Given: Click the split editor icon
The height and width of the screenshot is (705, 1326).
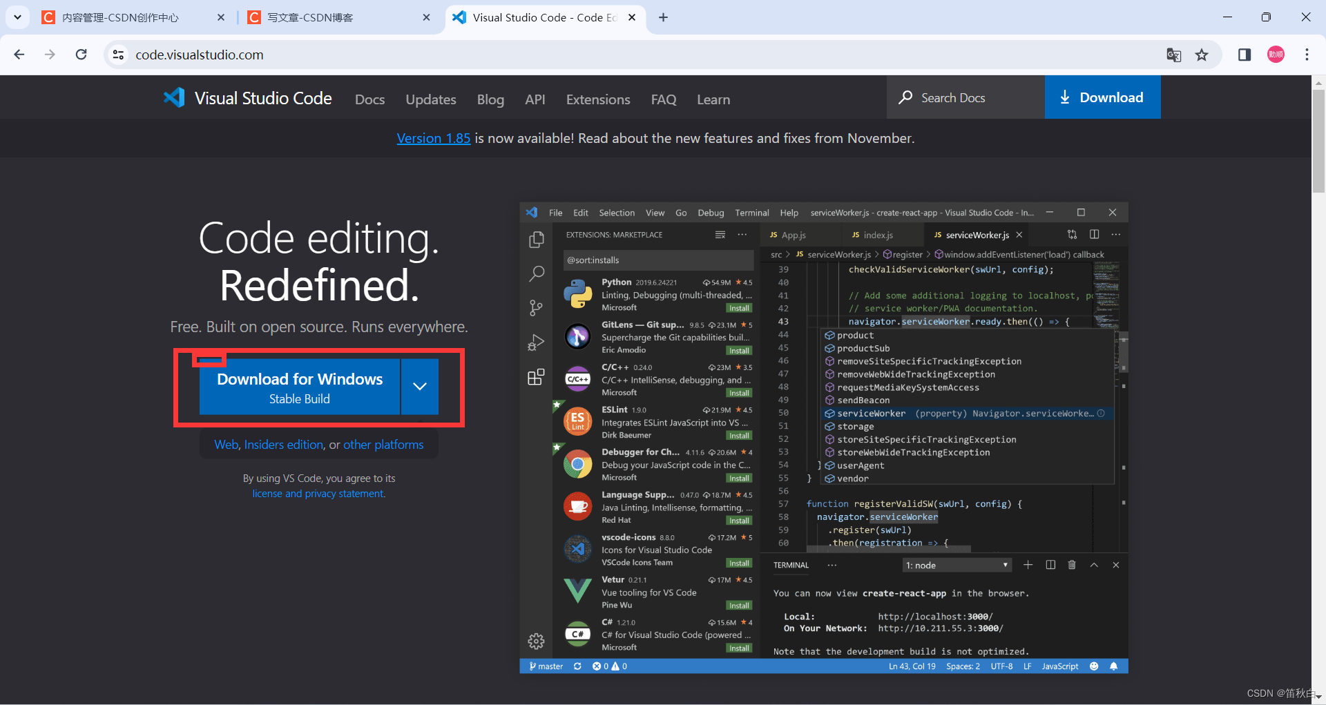Looking at the screenshot, I should coord(1094,234).
